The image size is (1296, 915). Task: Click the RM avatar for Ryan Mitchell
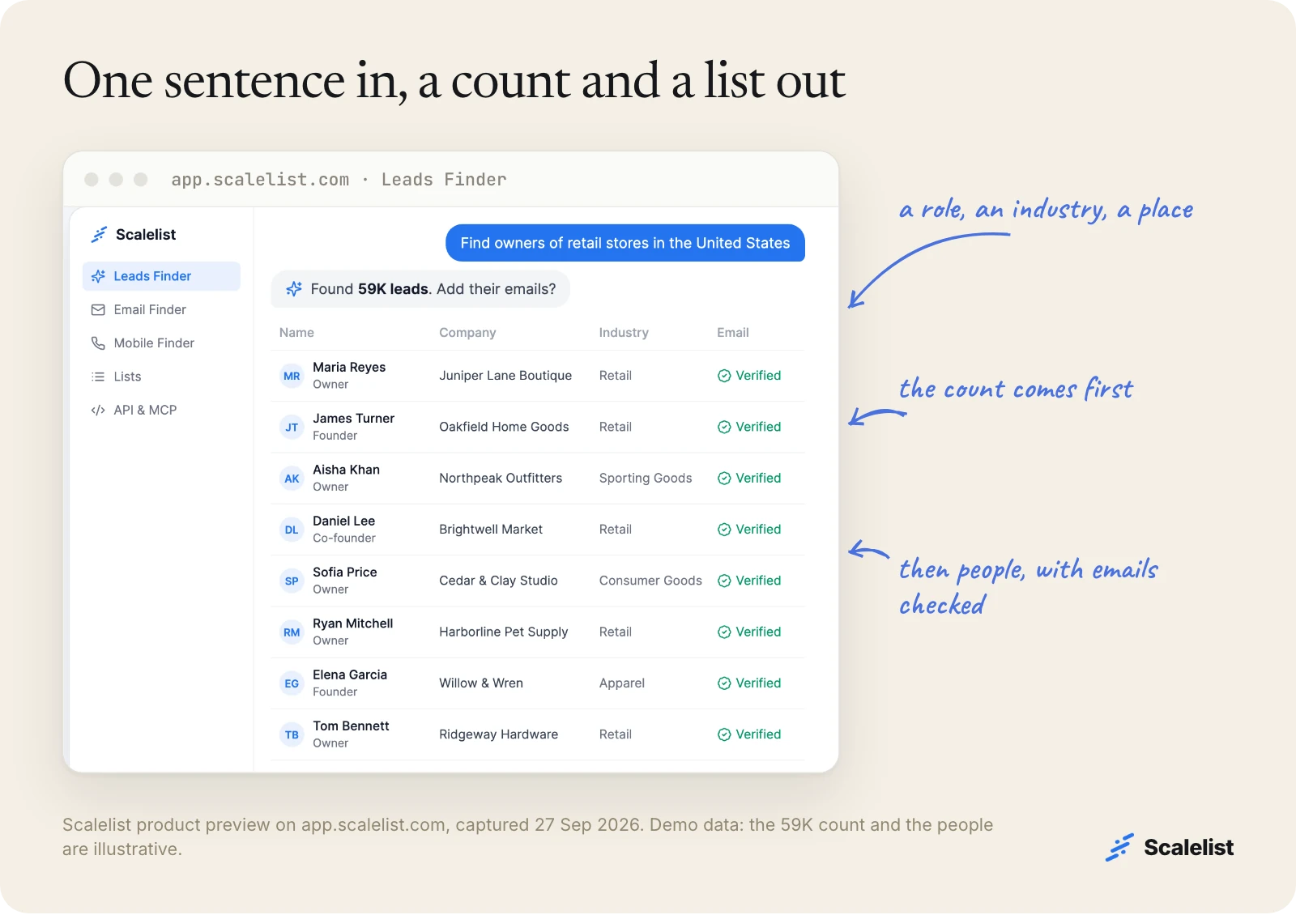click(x=292, y=632)
